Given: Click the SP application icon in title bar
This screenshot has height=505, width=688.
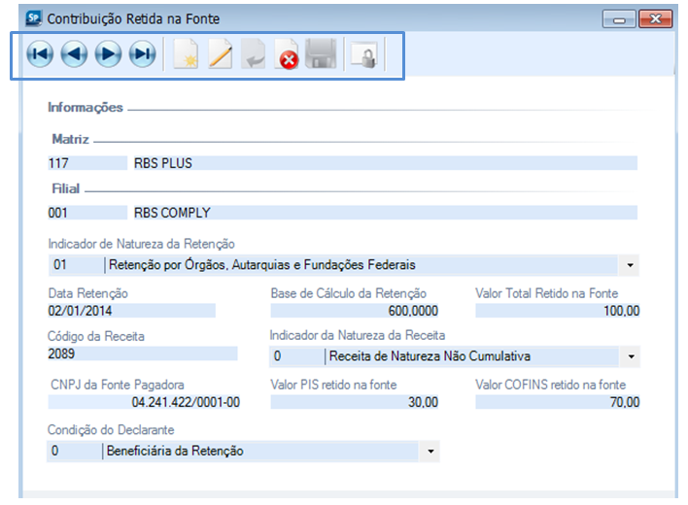Looking at the screenshot, I should pyautogui.click(x=33, y=18).
